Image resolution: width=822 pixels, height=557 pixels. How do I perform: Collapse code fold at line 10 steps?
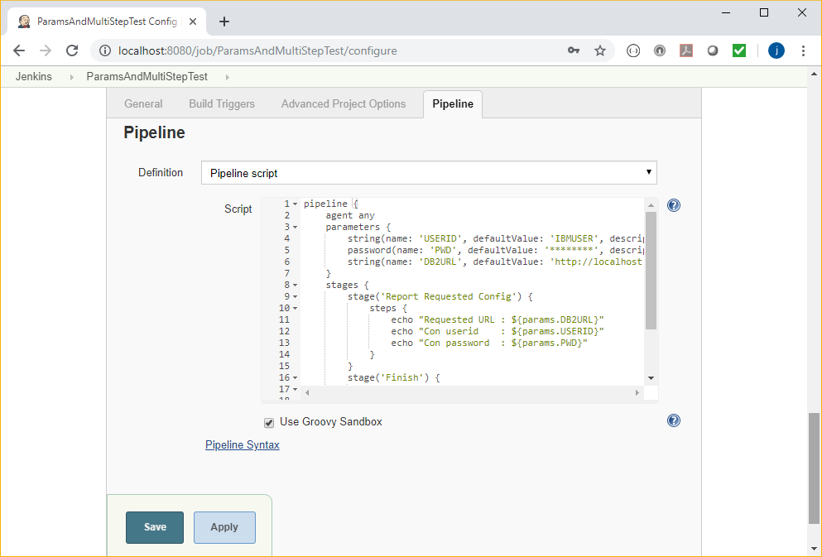click(x=296, y=308)
